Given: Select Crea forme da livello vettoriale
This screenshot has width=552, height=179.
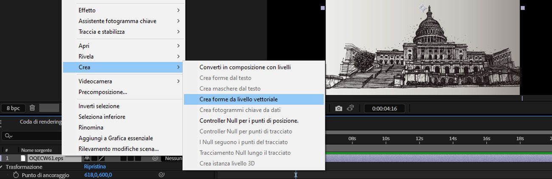Looking at the screenshot, I should pyautogui.click(x=254, y=99).
